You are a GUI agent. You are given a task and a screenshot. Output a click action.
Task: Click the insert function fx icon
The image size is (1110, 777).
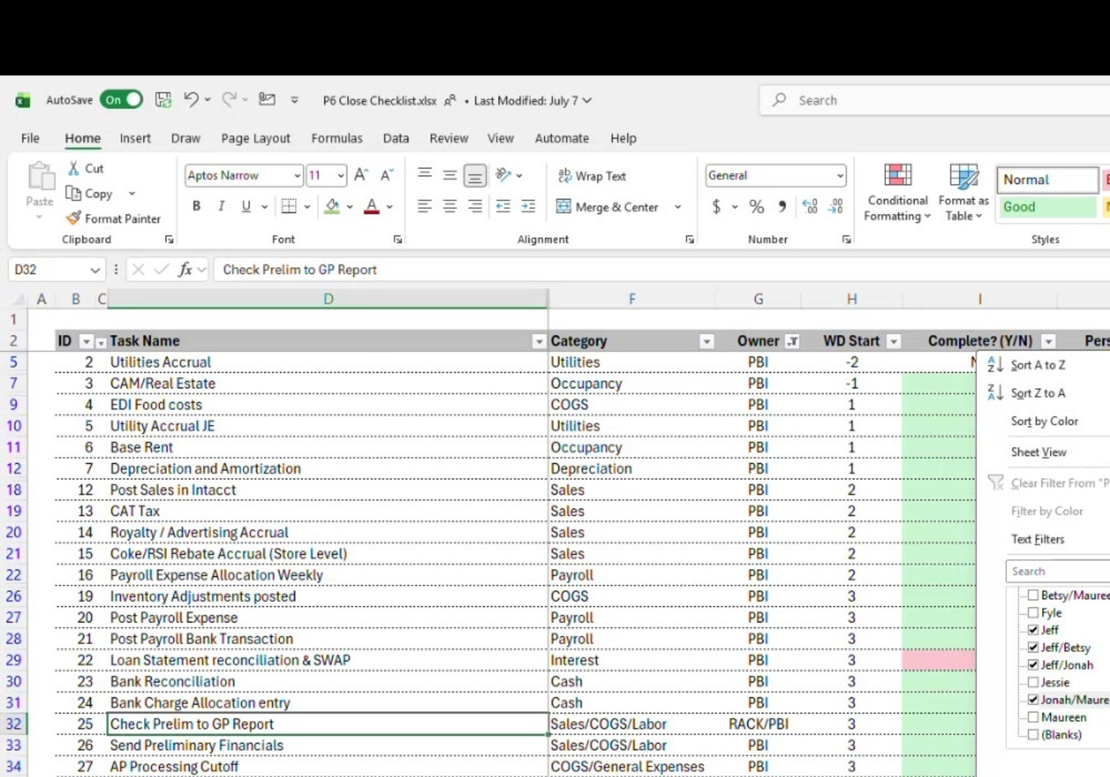(x=185, y=269)
